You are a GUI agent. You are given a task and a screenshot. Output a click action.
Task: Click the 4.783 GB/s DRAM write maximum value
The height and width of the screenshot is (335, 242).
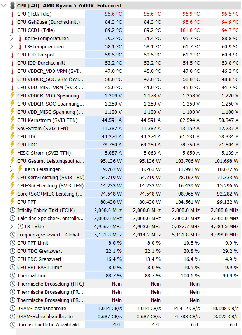(x=188, y=316)
